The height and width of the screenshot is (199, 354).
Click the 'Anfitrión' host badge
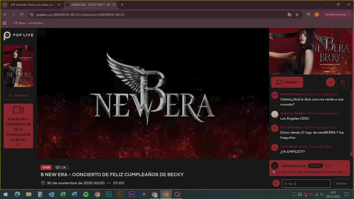315,166
